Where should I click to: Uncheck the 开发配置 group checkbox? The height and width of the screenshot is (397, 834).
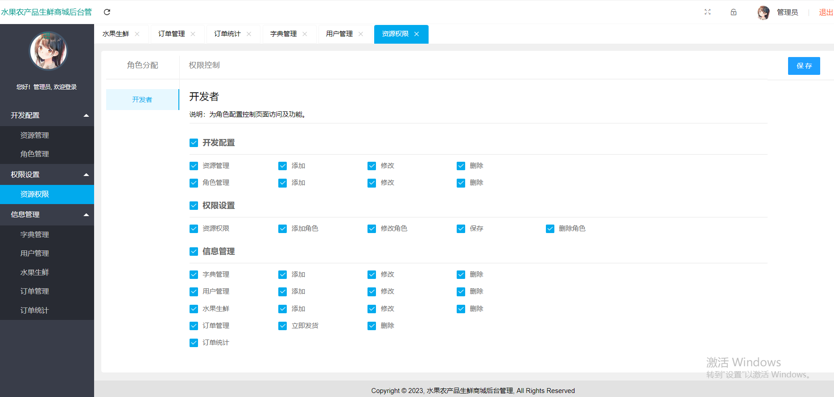[194, 143]
